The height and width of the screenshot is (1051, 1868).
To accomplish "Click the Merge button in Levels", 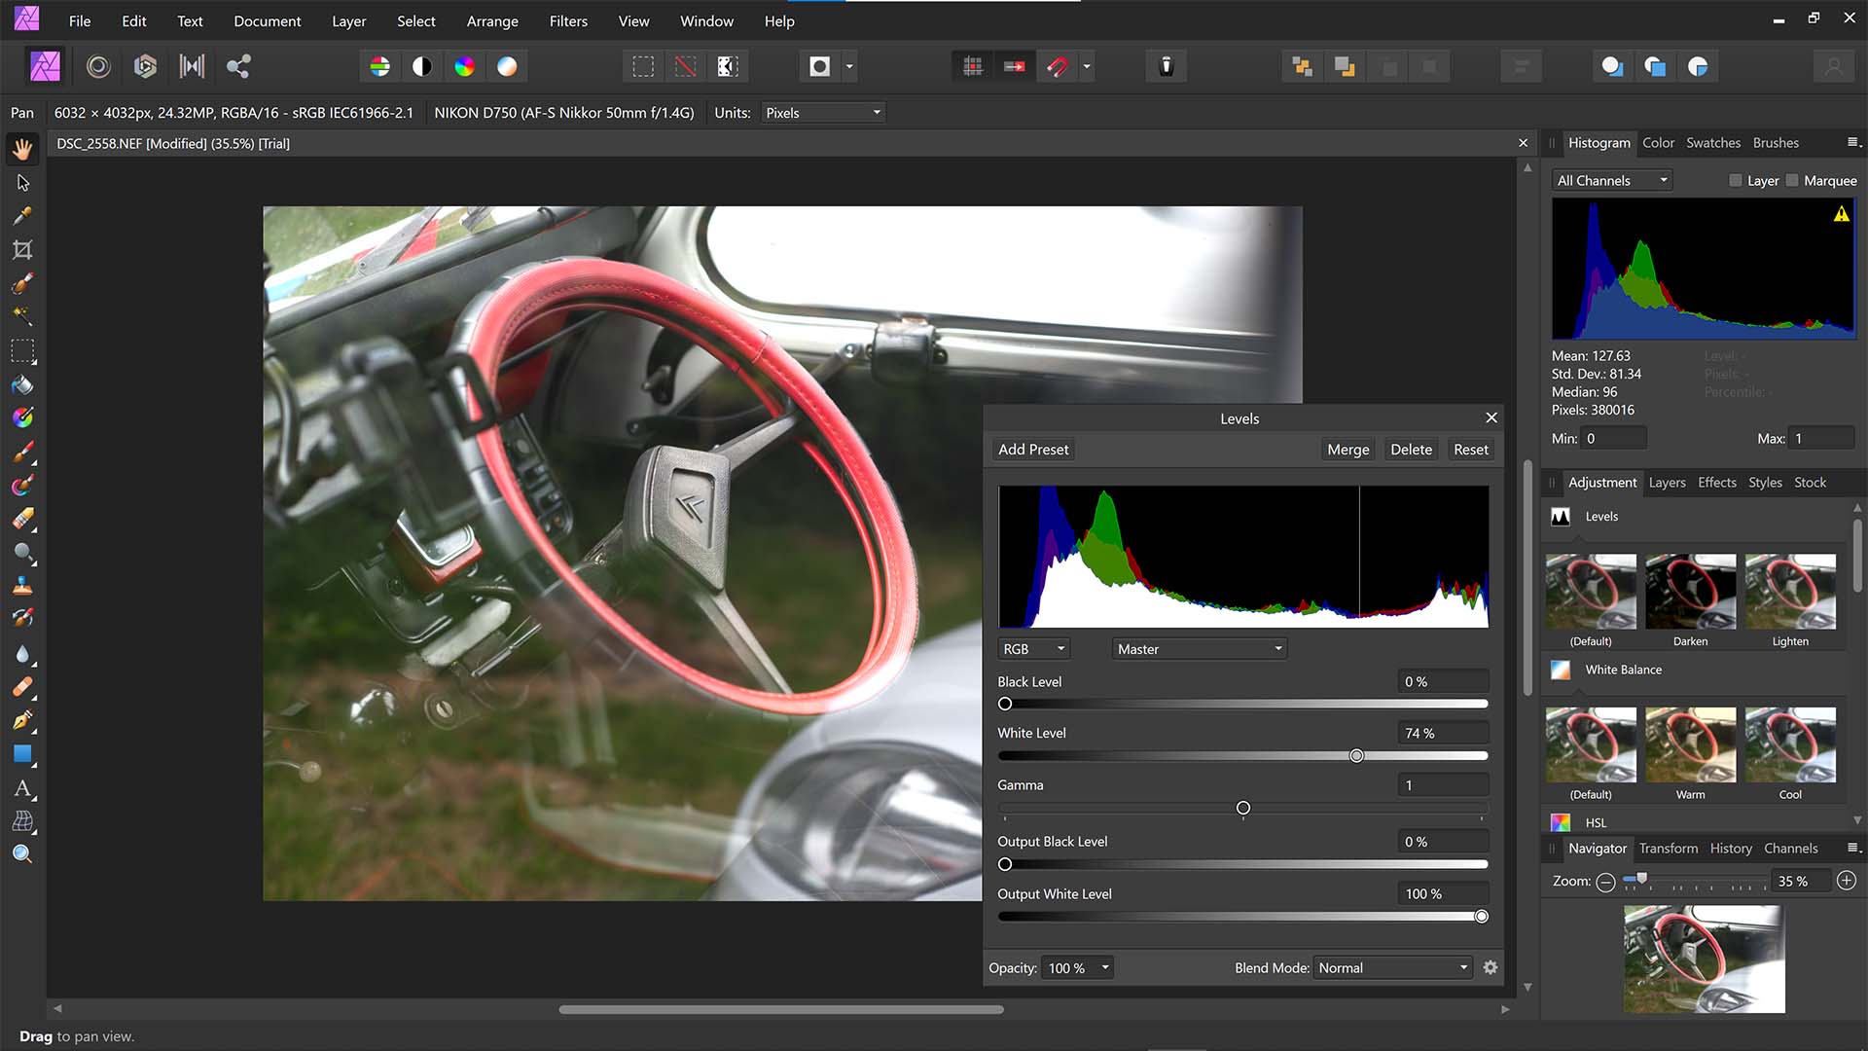I will (1347, 450).
